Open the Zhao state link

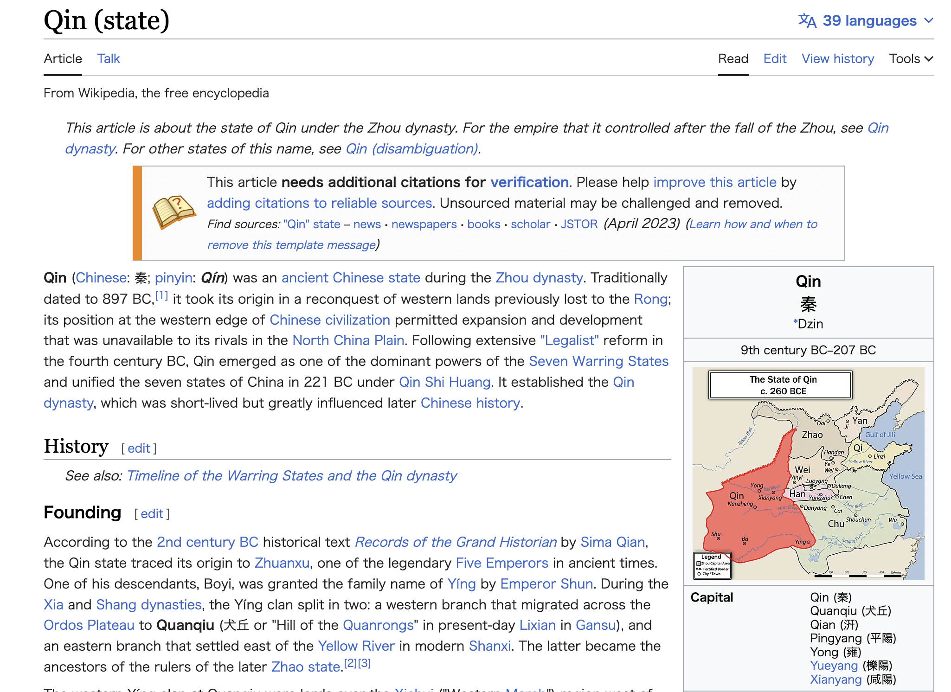[x=306, y=666]
